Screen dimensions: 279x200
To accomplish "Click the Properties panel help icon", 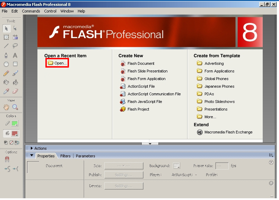I will pos(271,162).
